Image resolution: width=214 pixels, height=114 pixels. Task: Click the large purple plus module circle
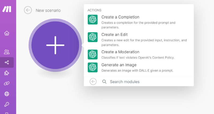pyautogui.click(x=55, y=45)
